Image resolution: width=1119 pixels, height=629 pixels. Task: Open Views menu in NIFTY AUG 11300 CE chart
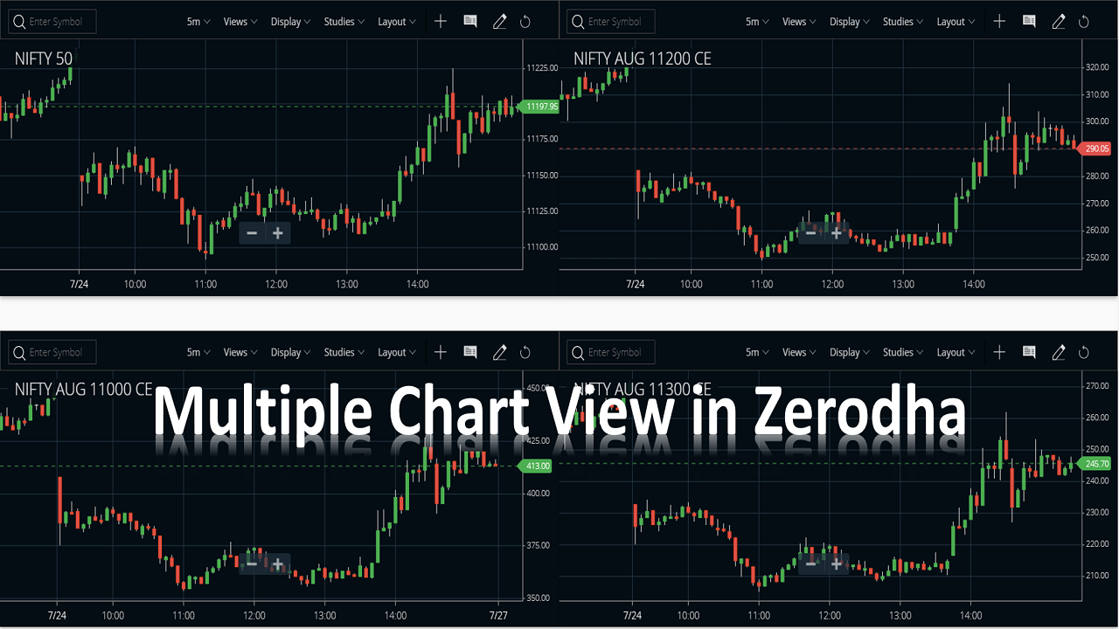point(799,352)
